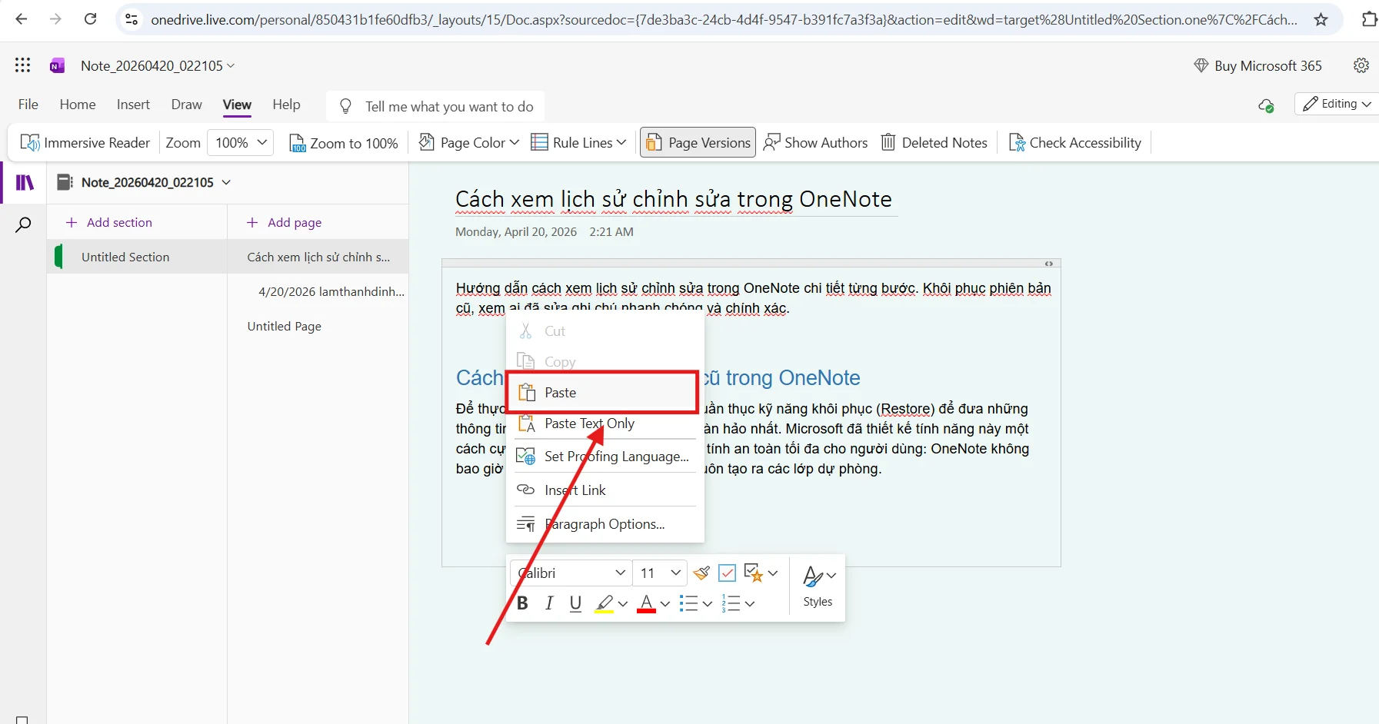Open the Help tab
The height and width of the screenshot is (724, 1379).
286,105
